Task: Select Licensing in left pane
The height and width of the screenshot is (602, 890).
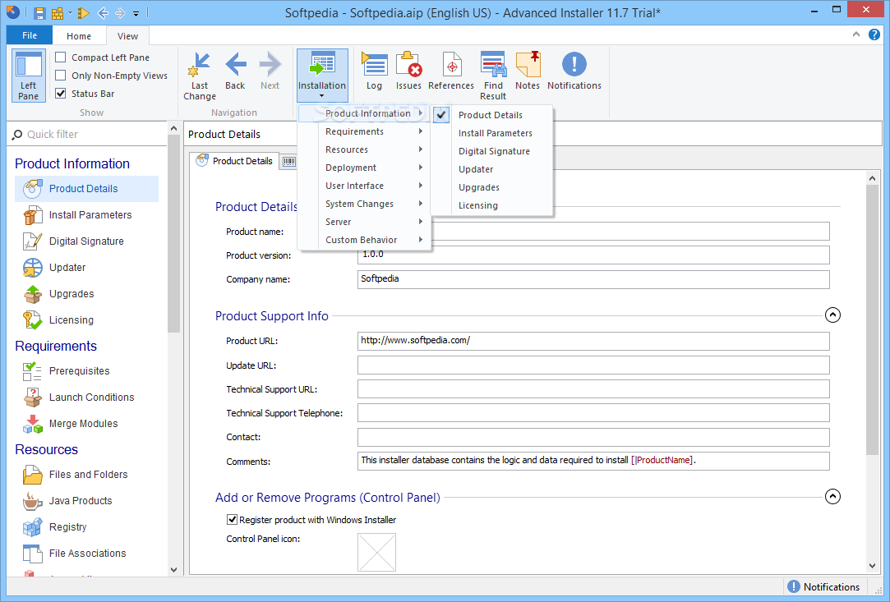Action: pyautogui.click(x=86, y=320)
